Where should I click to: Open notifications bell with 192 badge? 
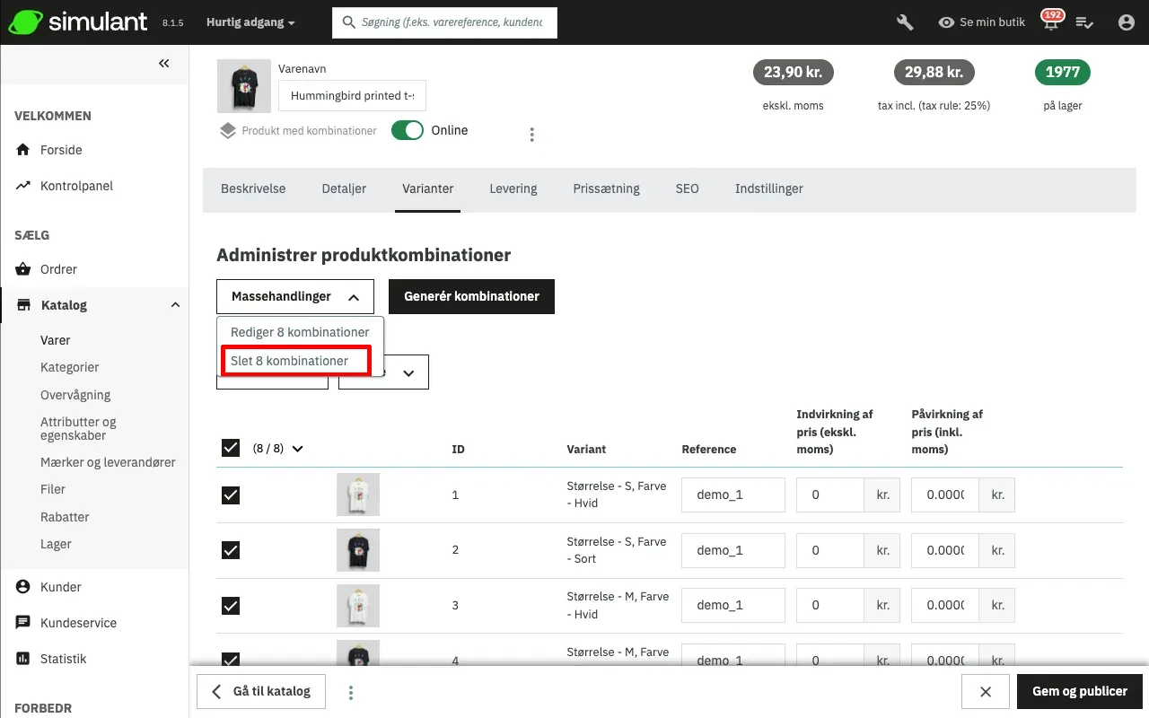(1049, 22)
